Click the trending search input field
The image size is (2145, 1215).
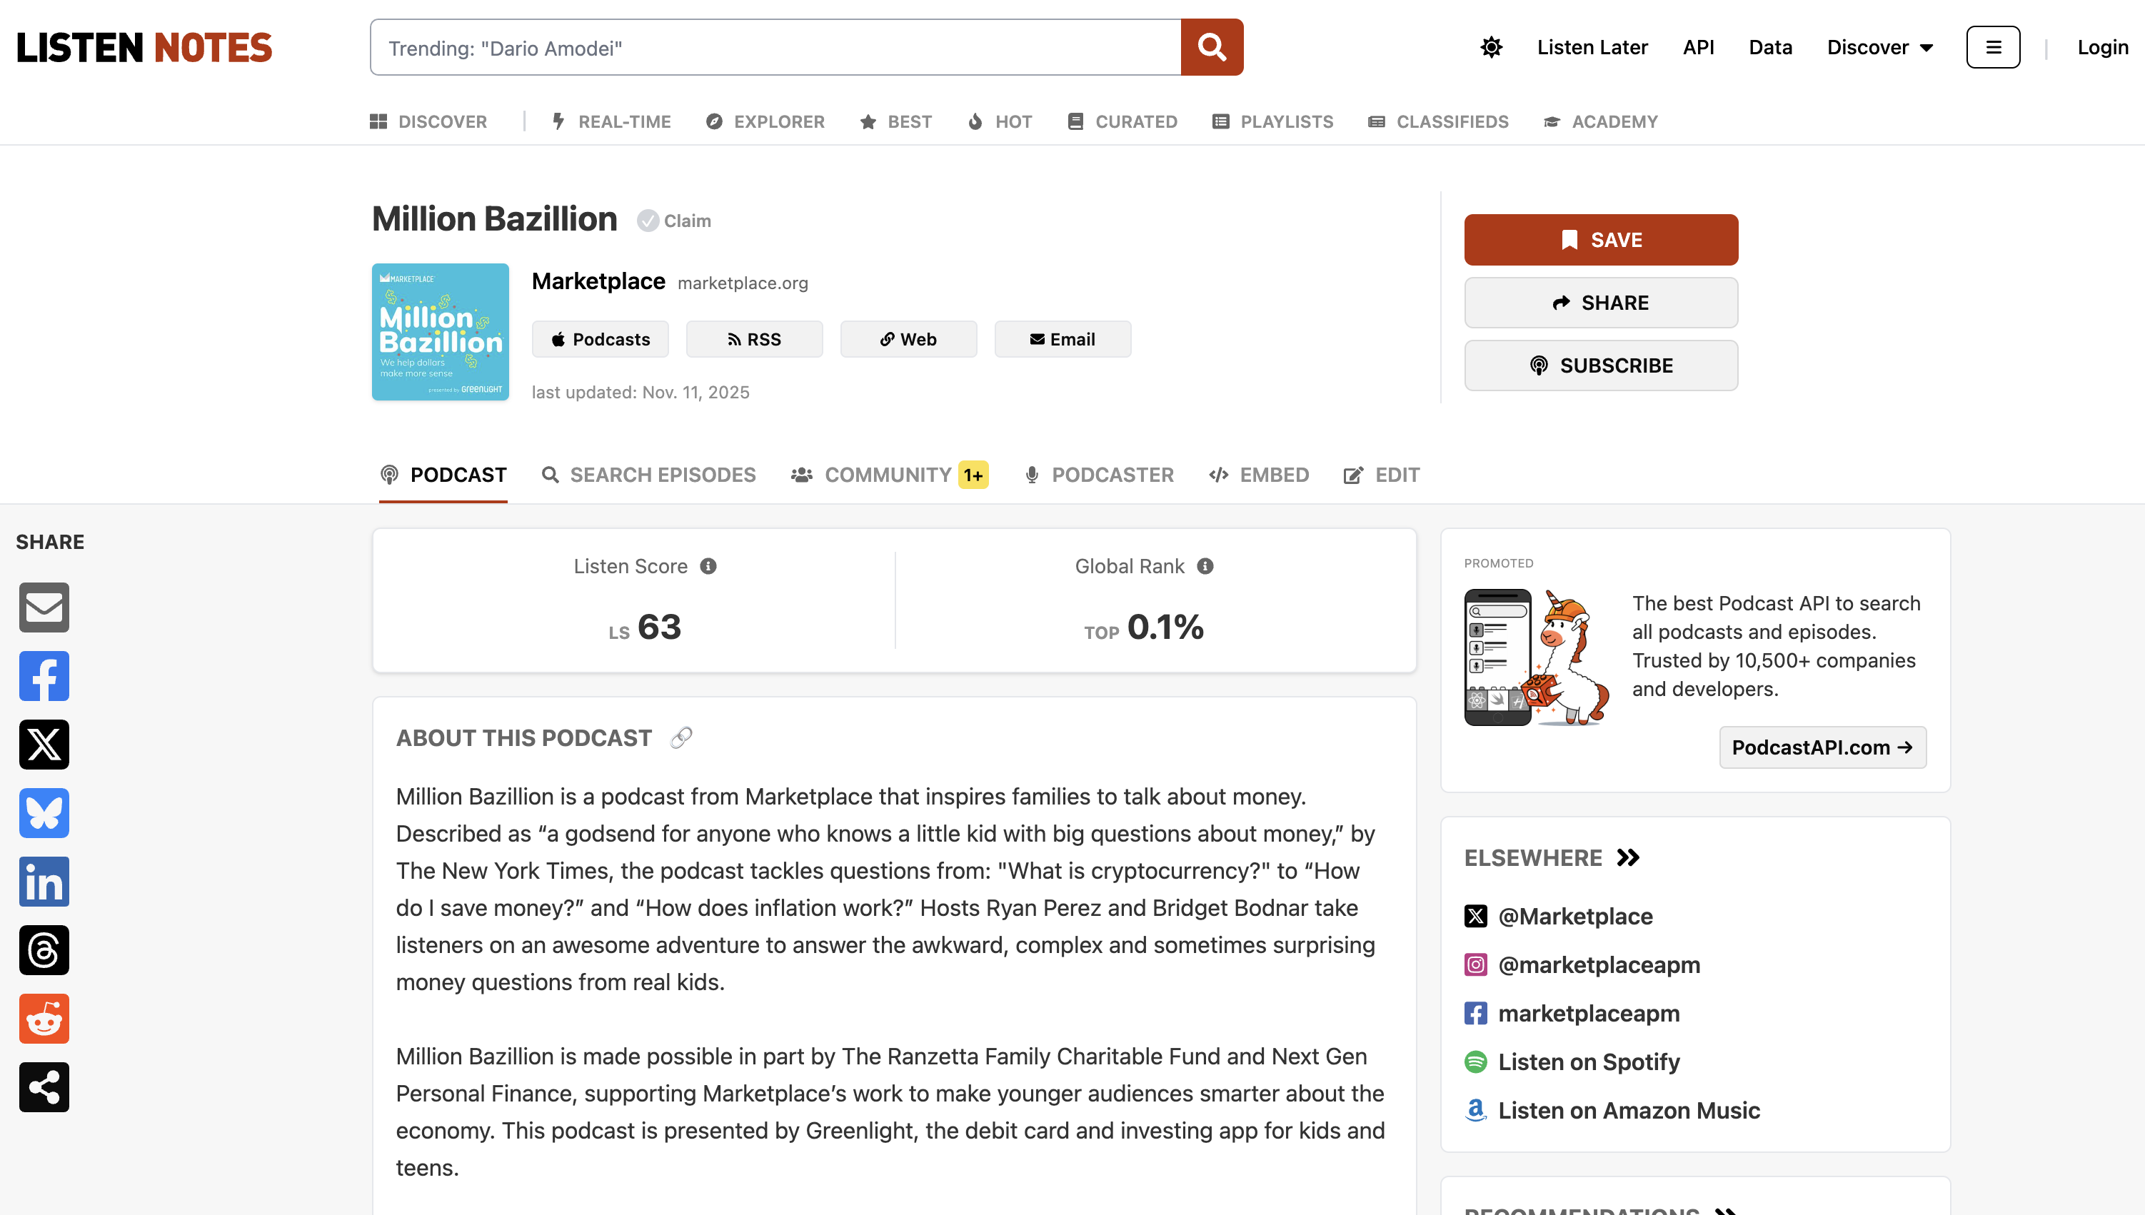[x=776, y=46]
